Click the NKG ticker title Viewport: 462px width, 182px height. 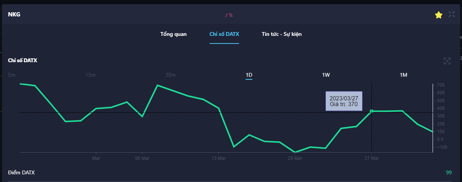tap(14, 14)
